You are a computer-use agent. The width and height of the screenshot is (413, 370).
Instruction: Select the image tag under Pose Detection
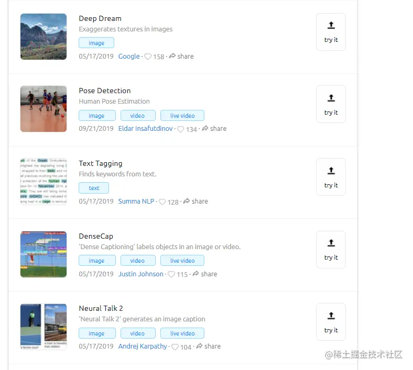click(x=97, y=116)
